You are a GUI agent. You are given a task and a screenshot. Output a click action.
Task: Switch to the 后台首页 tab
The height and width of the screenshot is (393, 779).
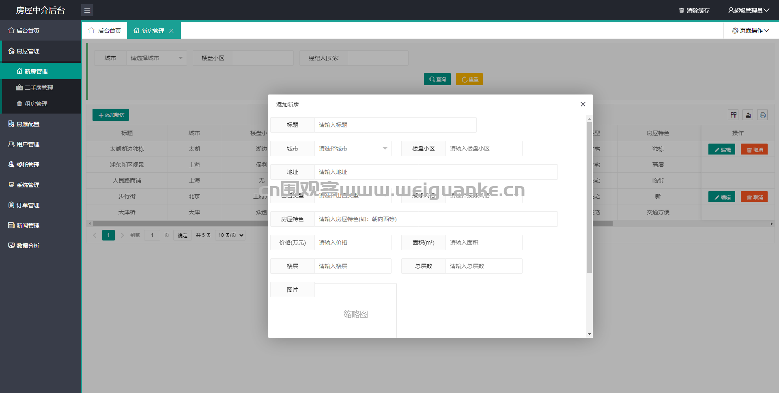105,31
